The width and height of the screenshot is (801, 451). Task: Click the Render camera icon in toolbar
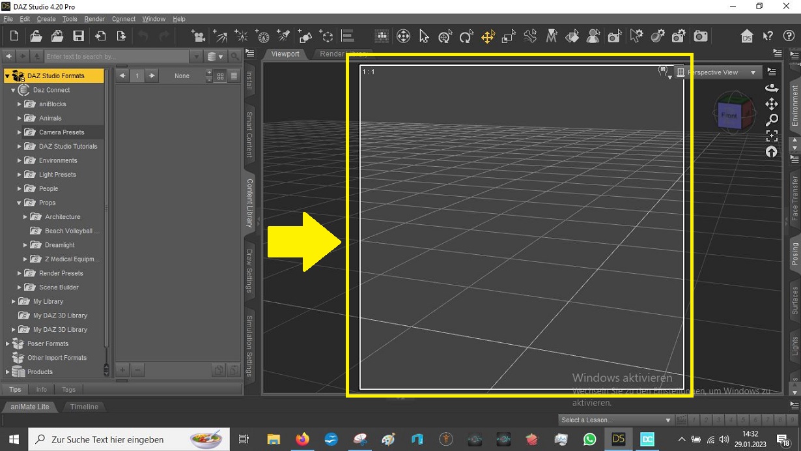click(701, 36)
